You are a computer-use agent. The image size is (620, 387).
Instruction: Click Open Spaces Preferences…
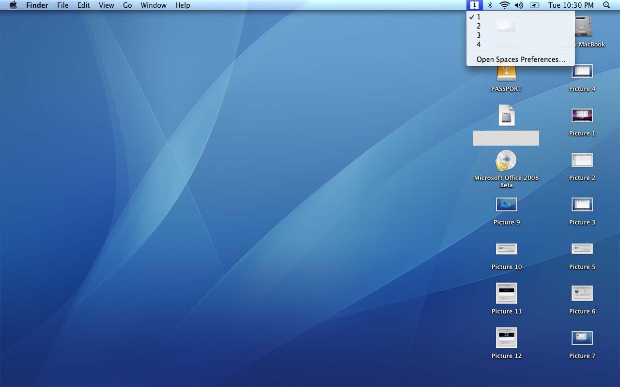pos(521,60)
